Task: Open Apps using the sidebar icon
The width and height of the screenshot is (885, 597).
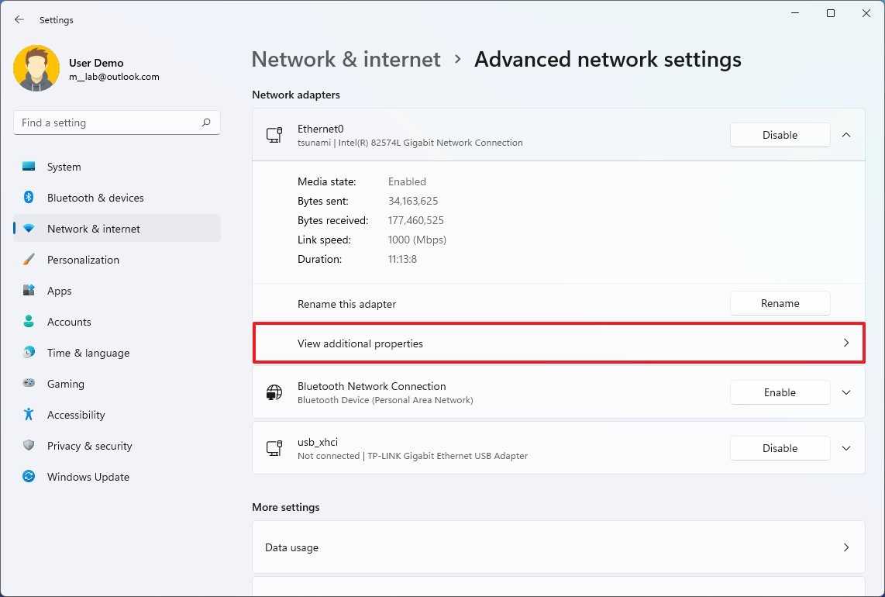Action: click(x=29, y=291)
